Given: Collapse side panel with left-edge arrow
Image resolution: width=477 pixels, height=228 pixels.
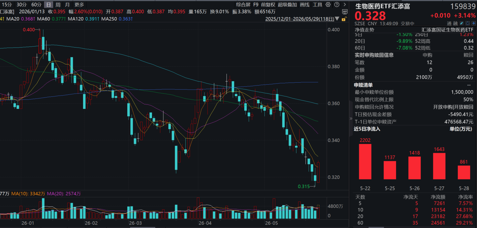Looking at the screenshot, I should point(351,118).
